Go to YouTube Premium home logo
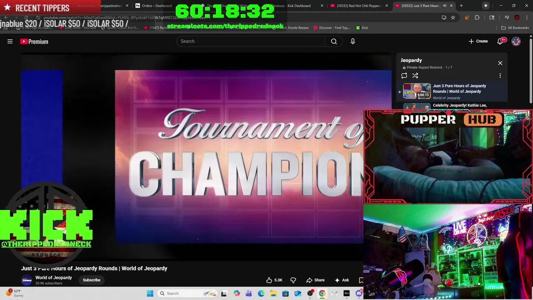Viewport: 533px width, 300px height. (34, 41)
